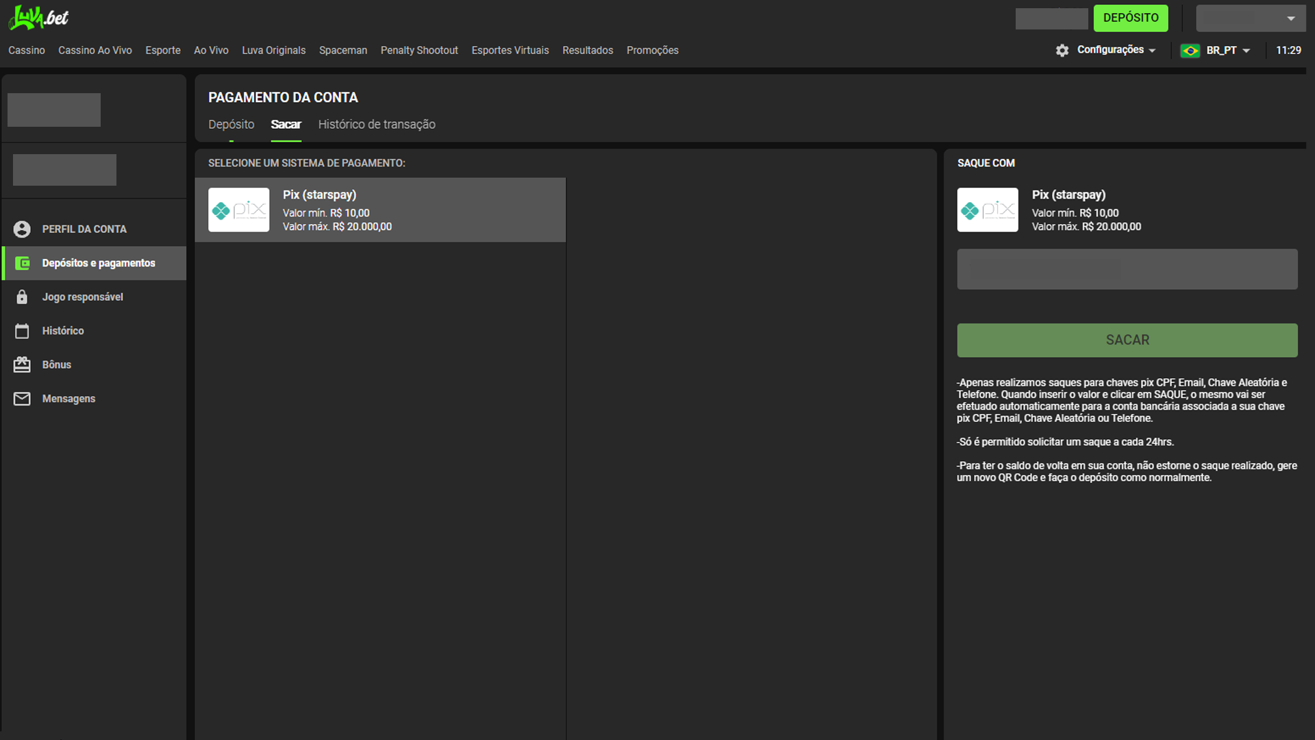This screenshot has height=740, width=1315.
Task: Open Penalty Shootout
Action: point(419,51)
